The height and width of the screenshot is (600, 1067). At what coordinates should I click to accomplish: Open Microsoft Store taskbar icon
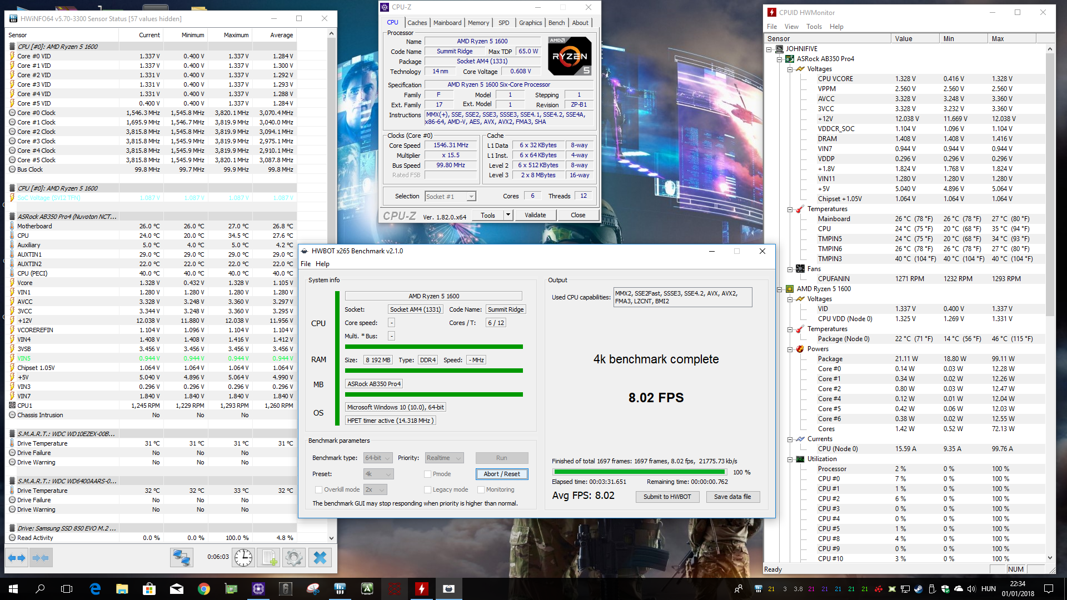(x=149, y=589)
